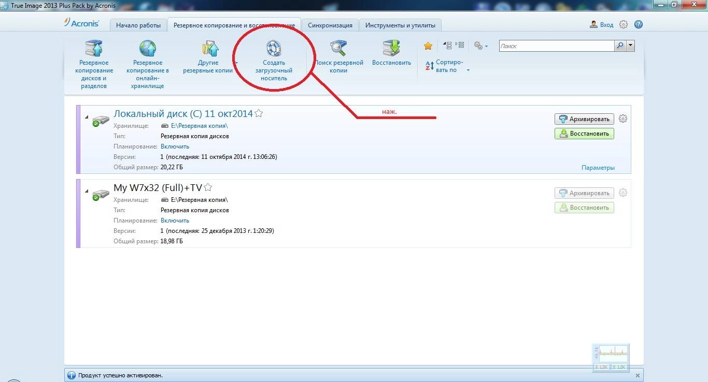Click E:\Резервная копия\ path under My W7x32
The height and width of the screenshot is (382, 708).
click(x=200, y=200)
